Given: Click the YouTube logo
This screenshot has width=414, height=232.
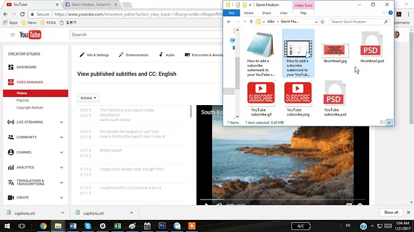Looking at the screenshot, I should click(x=30, y=34).
